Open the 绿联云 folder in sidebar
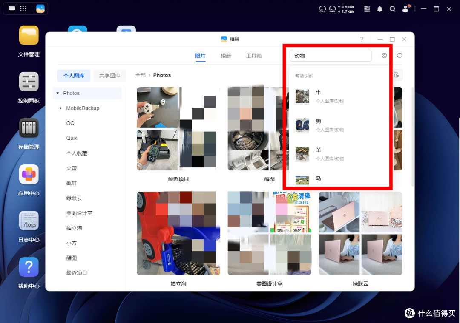The width and height of the screenshot is (460, 323). [x=74, y=198]
